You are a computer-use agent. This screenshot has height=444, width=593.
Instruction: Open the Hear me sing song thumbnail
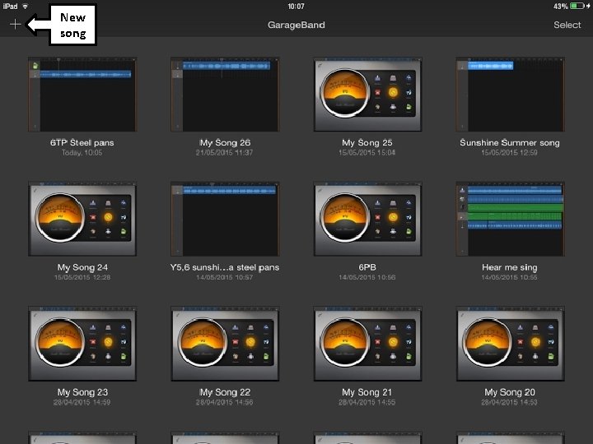click(510, 219)
